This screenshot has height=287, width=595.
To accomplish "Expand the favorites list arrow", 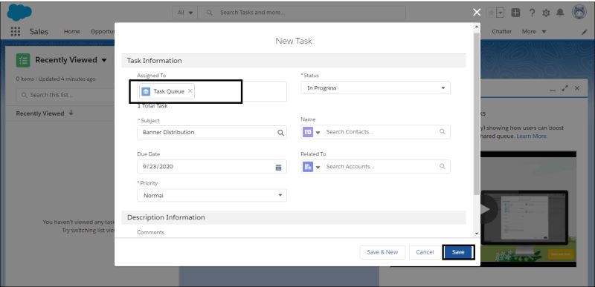I will point(501,13).
